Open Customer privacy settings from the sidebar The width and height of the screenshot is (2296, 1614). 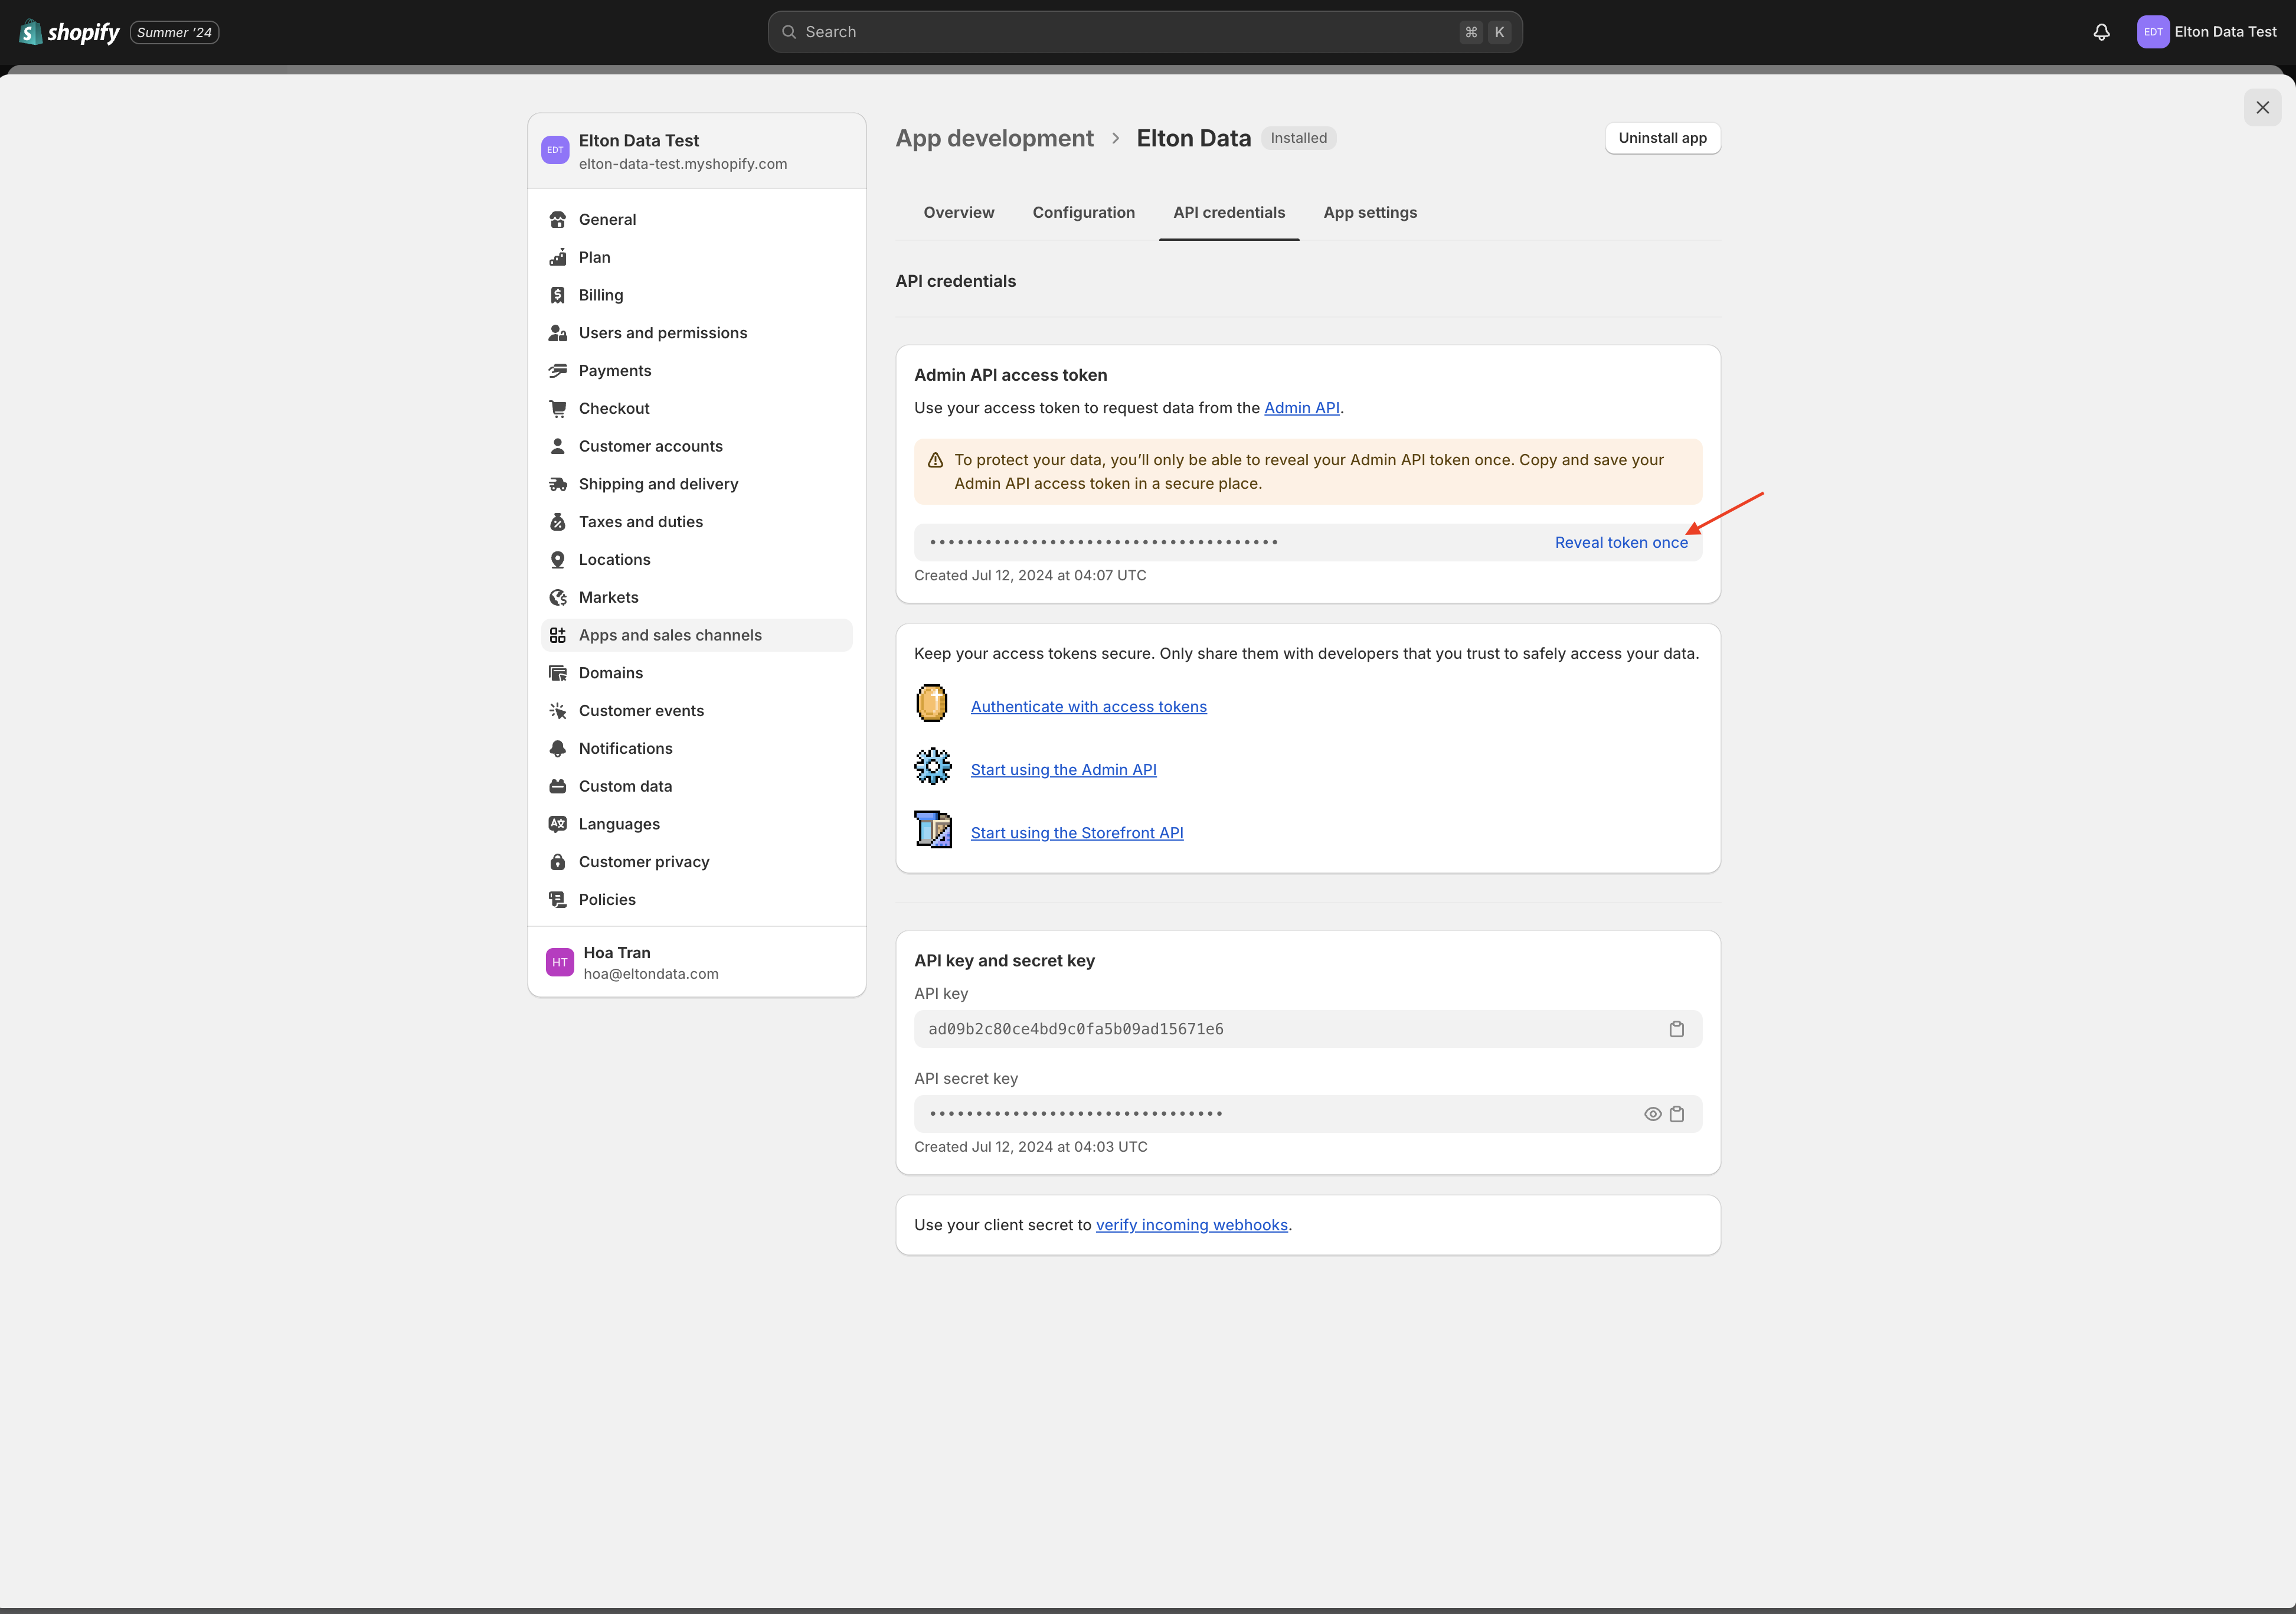click(644, 861)
